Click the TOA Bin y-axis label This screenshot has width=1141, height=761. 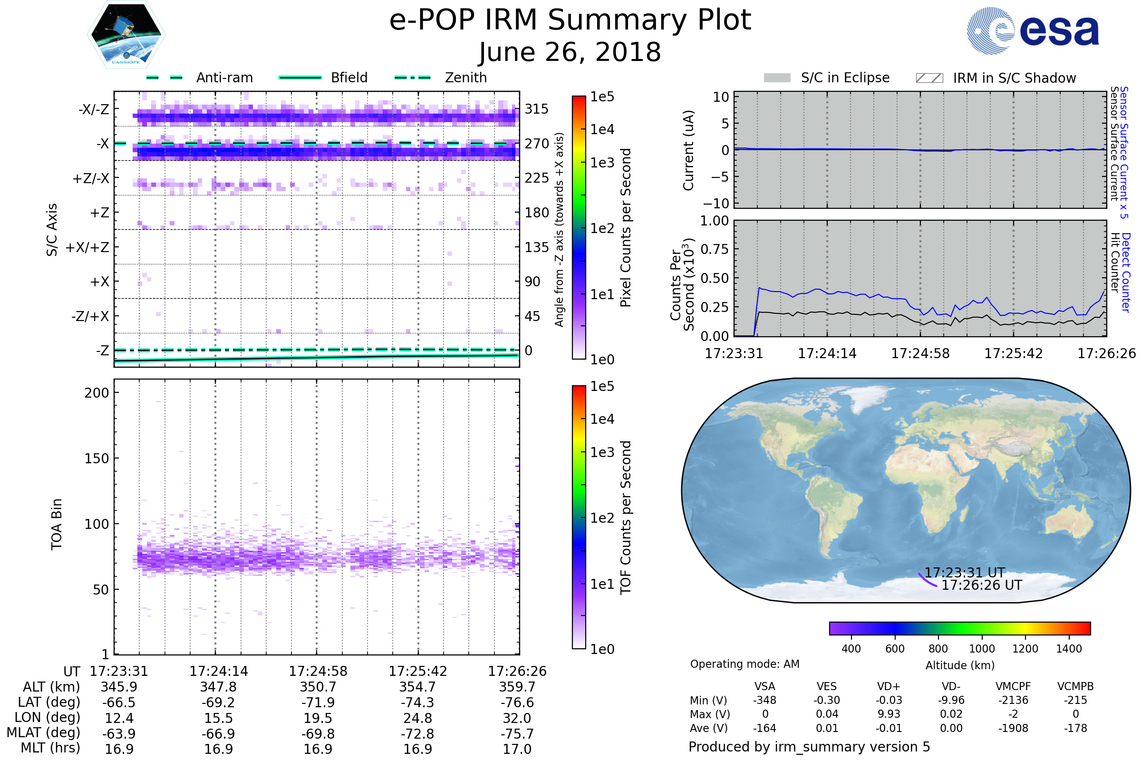pyautogui.click(x=57, y=524)
